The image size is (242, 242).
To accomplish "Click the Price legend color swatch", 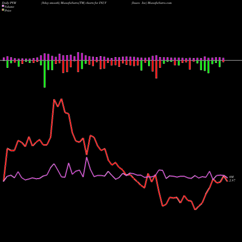I will (3, 10).
